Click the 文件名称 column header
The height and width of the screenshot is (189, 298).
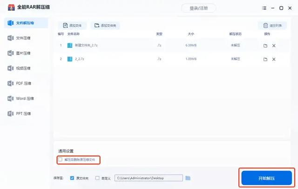[74, 34]
